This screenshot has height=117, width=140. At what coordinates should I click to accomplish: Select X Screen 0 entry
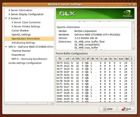[14, 18]
